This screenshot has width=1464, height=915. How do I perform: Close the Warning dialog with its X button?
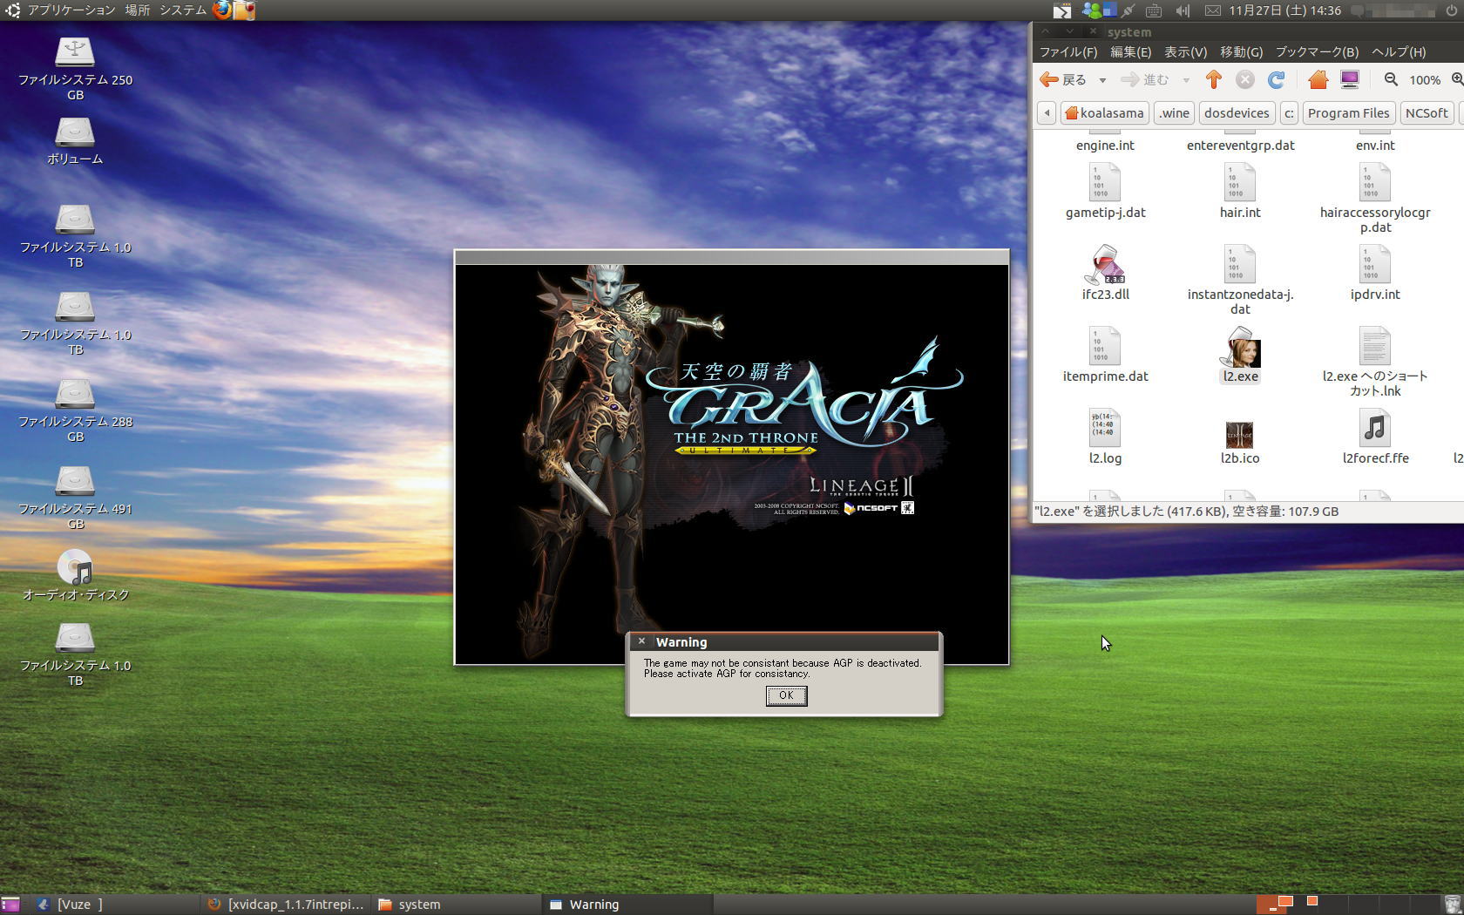pos(641,641)
